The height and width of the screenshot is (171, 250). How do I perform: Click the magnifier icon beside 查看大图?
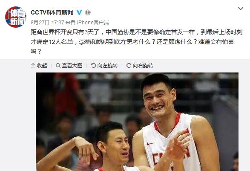pos(58,66)
